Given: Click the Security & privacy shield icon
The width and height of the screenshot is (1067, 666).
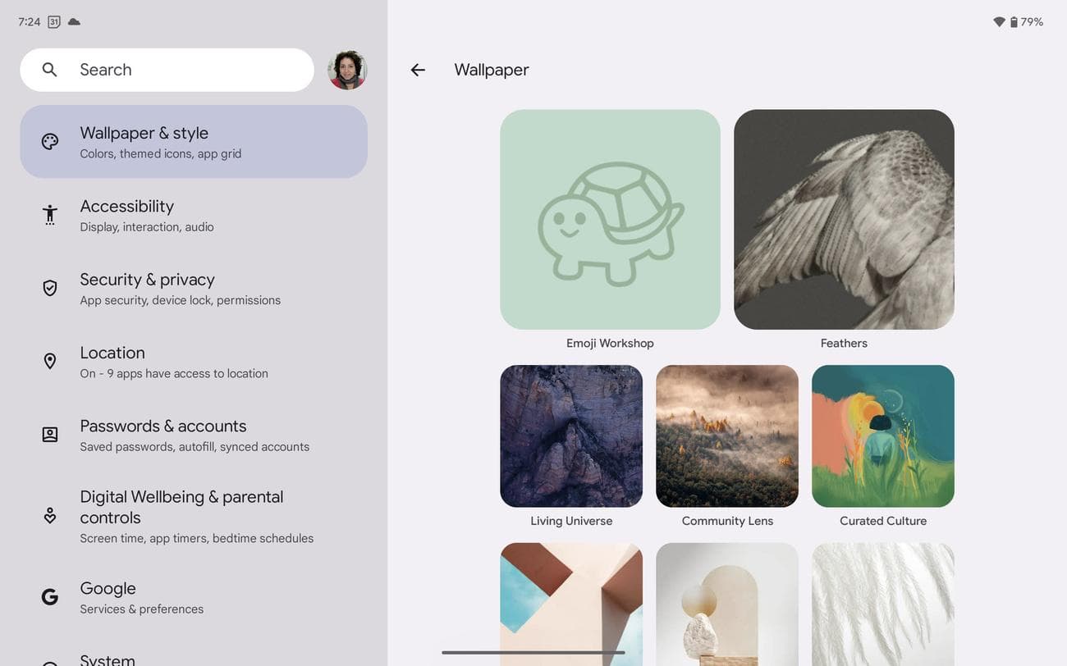Looking at the screenshot, I should 50,288.
